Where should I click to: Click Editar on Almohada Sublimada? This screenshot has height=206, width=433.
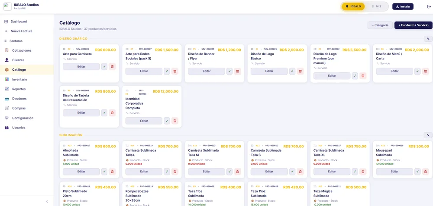pos(81,172)
